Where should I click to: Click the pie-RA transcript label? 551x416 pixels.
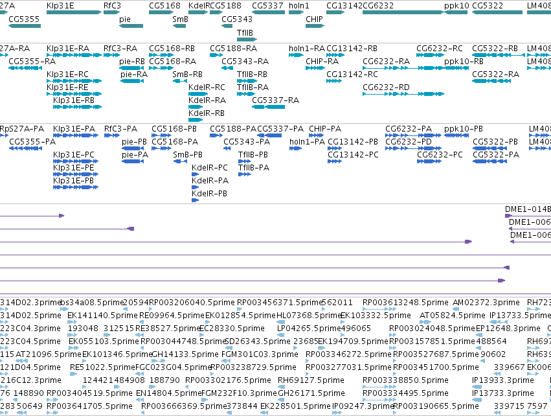[134, 75]
